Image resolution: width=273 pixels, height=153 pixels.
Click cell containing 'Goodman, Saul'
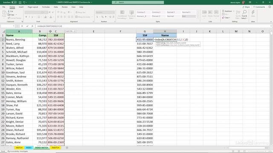(x=19, y=72)
